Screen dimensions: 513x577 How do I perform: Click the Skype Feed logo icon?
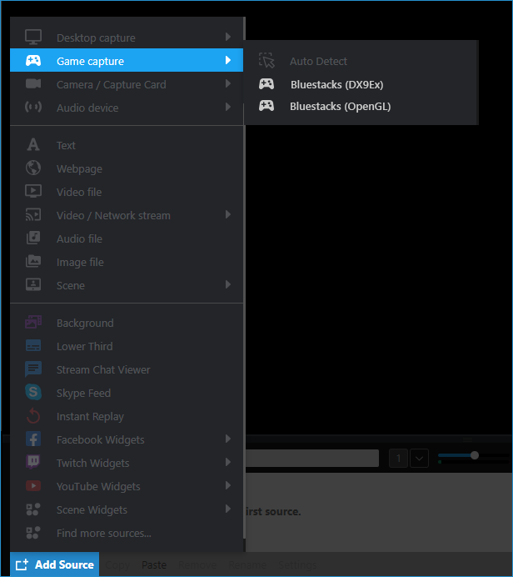(33, 392)
